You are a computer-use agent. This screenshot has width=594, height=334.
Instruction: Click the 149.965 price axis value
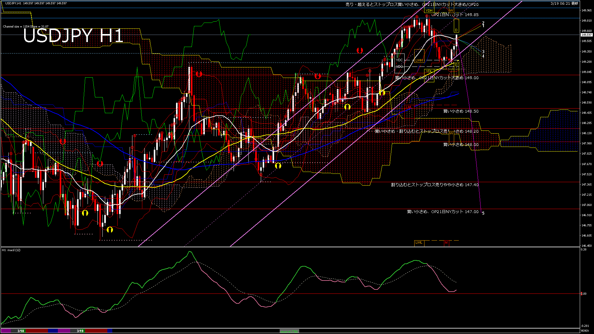(586, 10)
